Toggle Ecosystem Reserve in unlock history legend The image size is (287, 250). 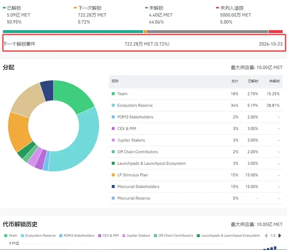[x=38, y=236]
